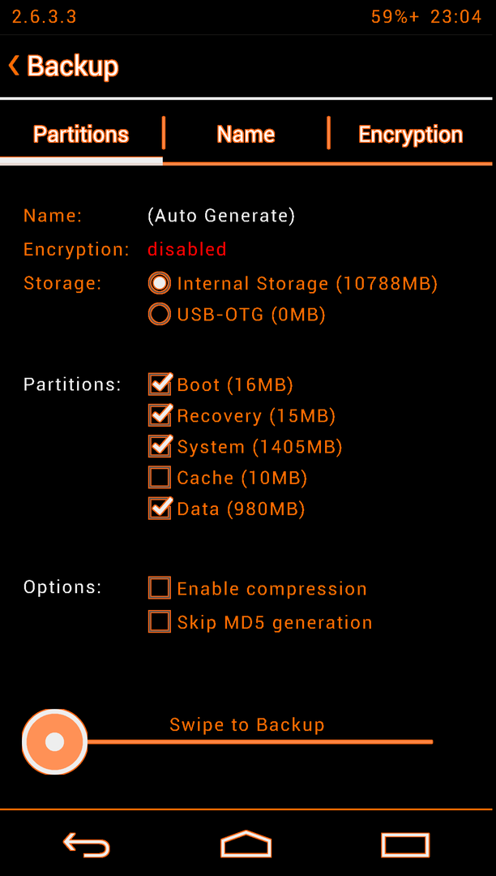Select Internal Storage radio button
The height and width of the screenshot is (876, 496).
pos(160,283)
